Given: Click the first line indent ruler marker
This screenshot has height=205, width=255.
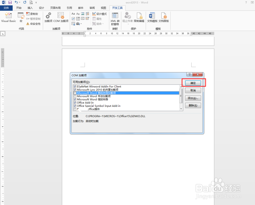Looking at the screenshot, I should (x=85, y=32).
